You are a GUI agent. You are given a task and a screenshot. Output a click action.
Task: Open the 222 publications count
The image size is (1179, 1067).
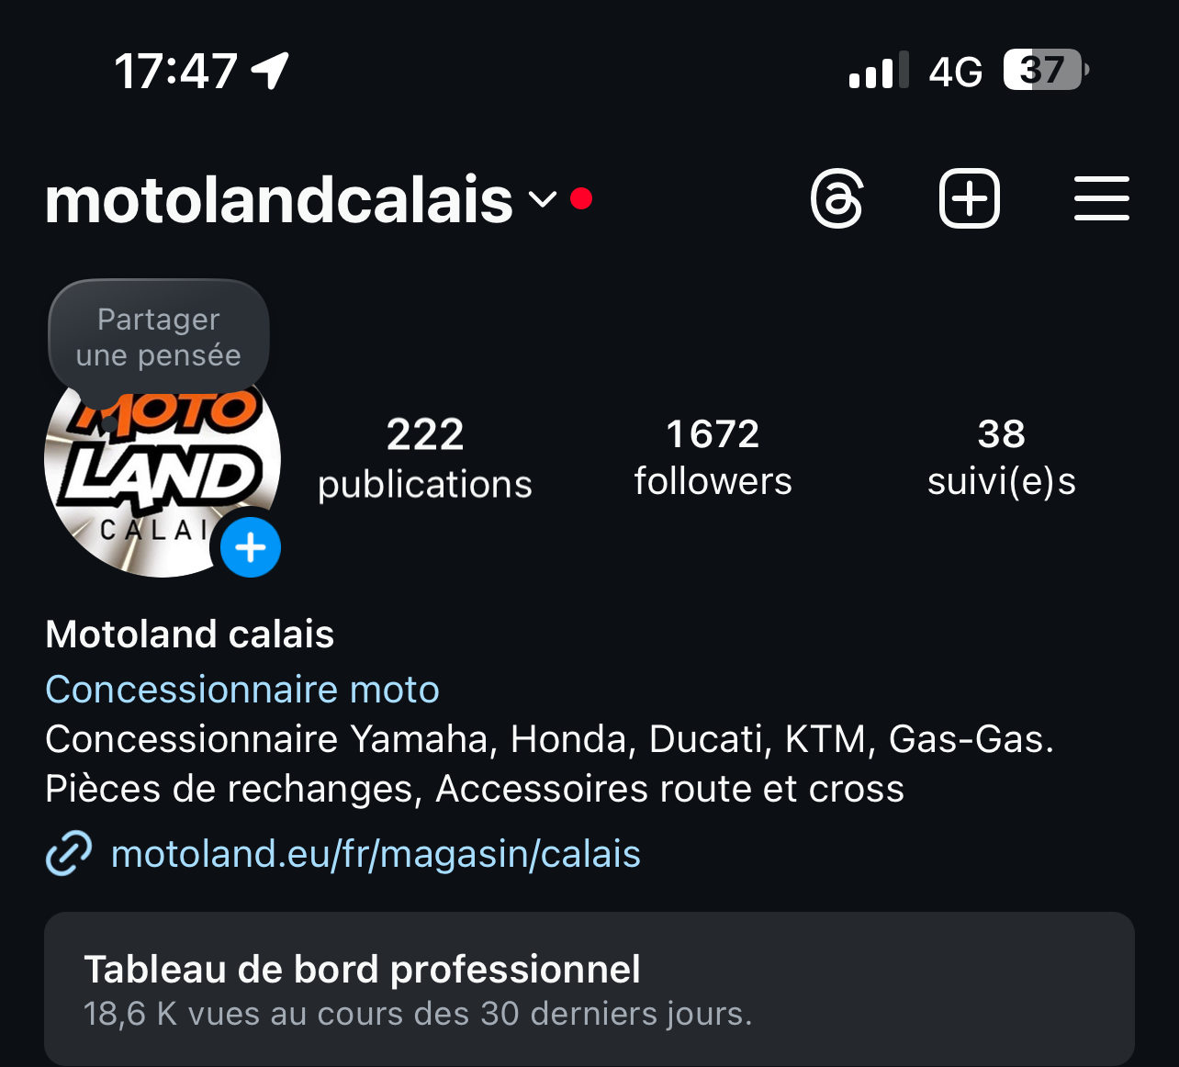pos(425,458)
